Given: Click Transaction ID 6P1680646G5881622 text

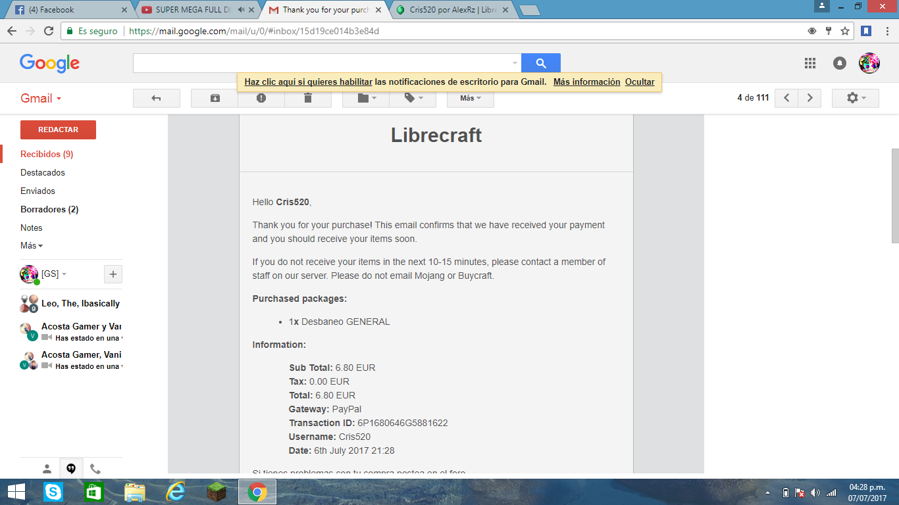Looking at the screenshot, I should (x=369, y=423).
